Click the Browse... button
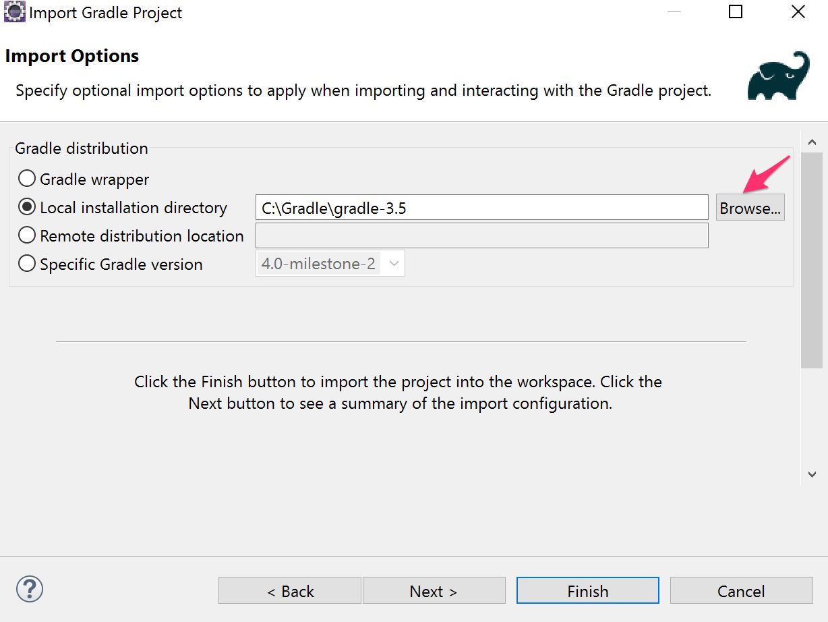Viewport: 828px width, 622px height. coord(750,208)
